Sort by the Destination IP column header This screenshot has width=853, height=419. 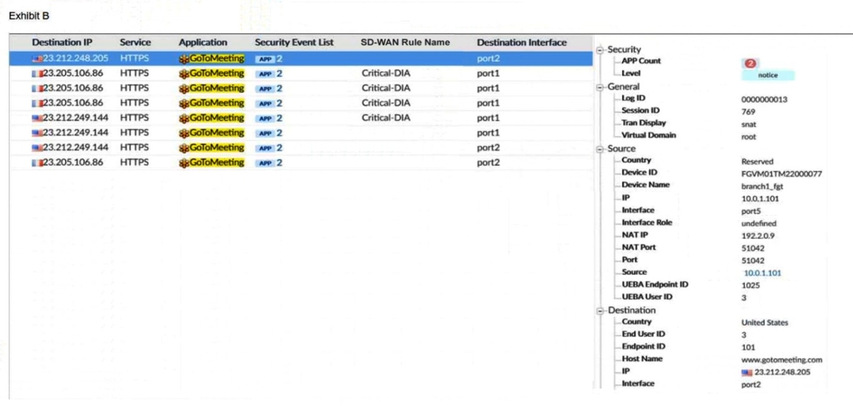(x=62, y=42)
